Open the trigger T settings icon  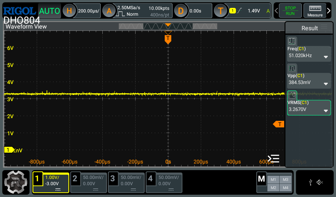pos(220,11)
